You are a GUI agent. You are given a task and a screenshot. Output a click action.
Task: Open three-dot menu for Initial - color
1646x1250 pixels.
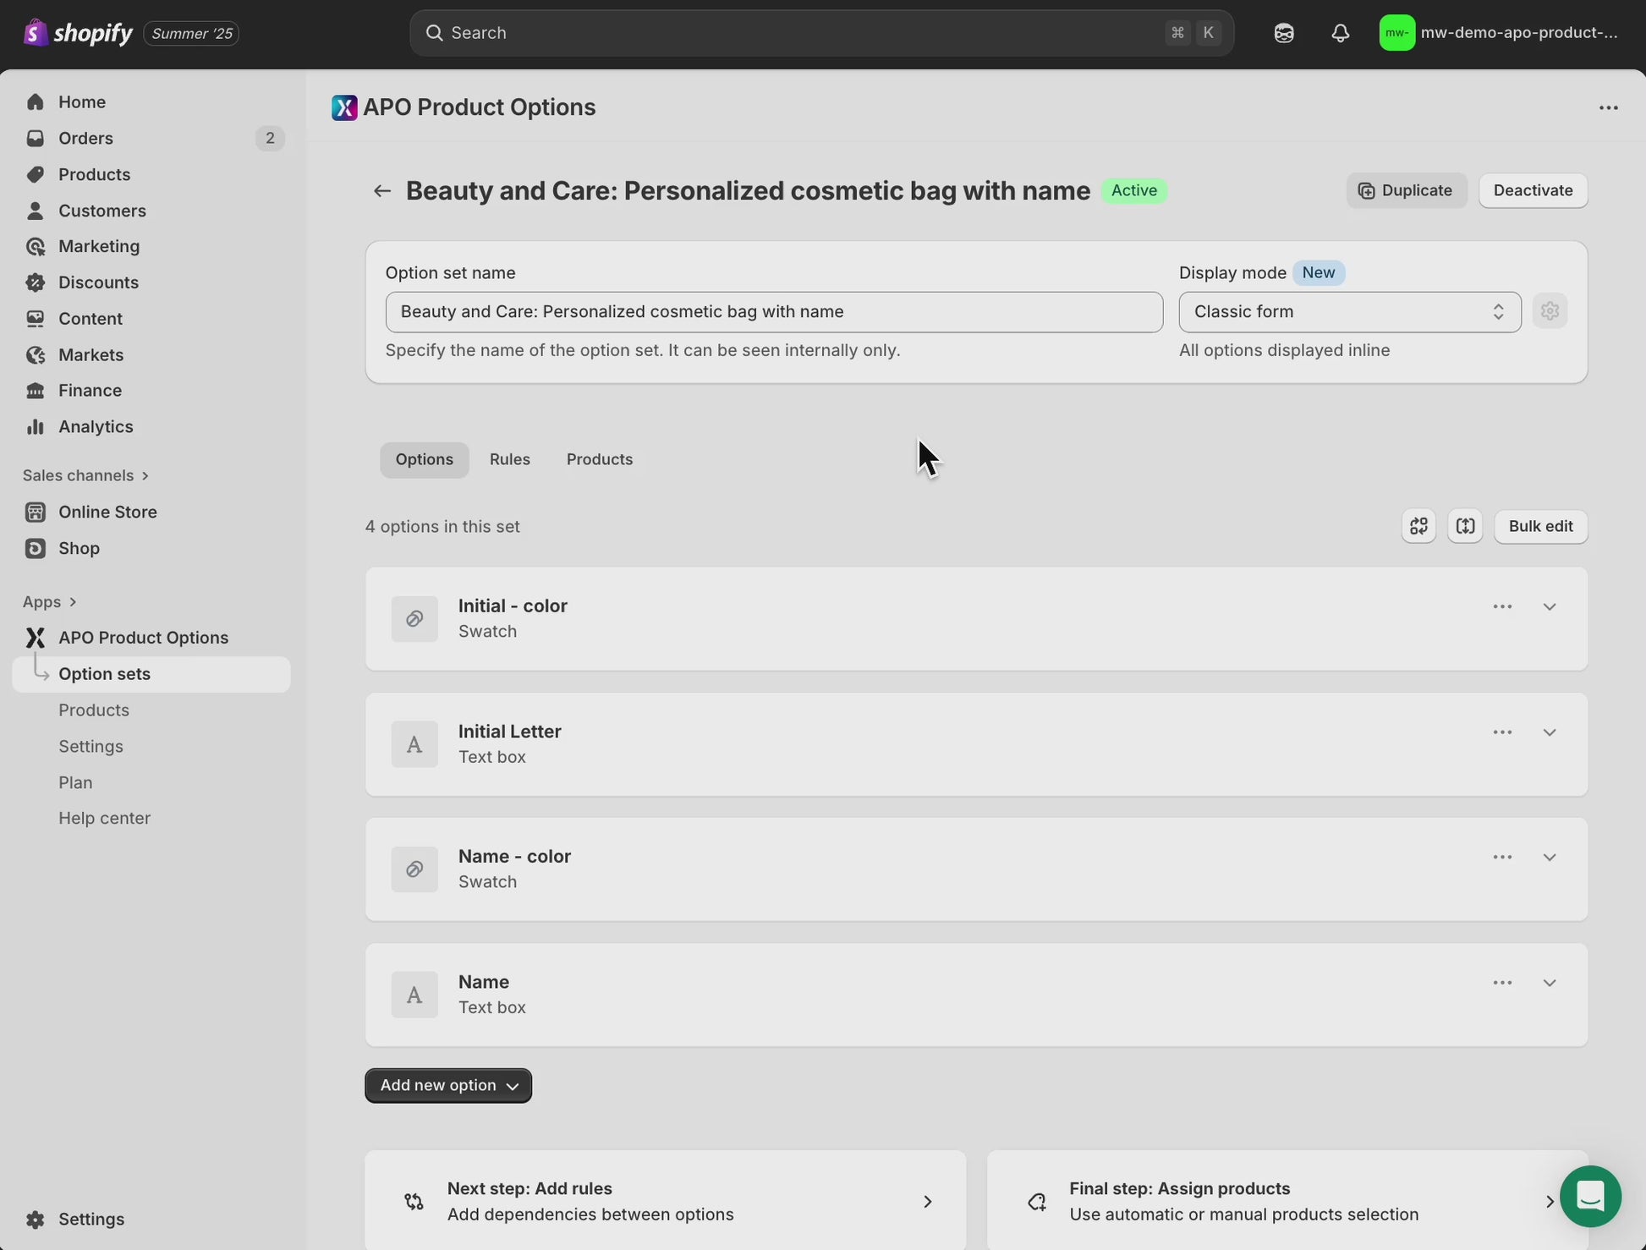(1502, 606)
